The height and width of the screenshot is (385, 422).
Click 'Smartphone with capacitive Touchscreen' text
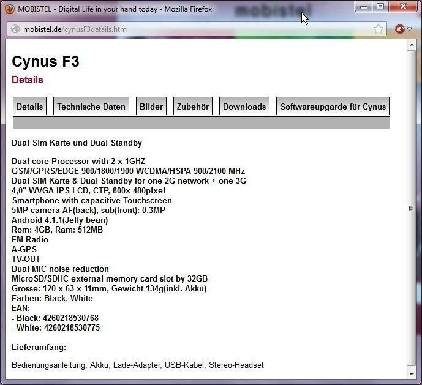pyautogui.click(x=92, y=200)
